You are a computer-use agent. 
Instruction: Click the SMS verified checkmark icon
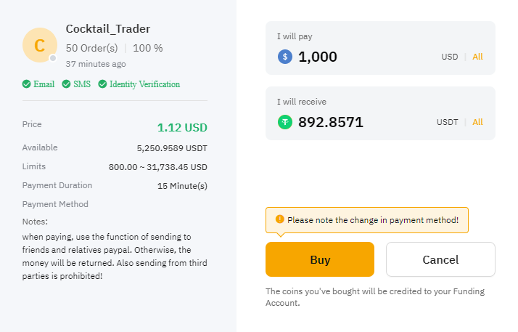pyautogui.click(x=66, y=84)
